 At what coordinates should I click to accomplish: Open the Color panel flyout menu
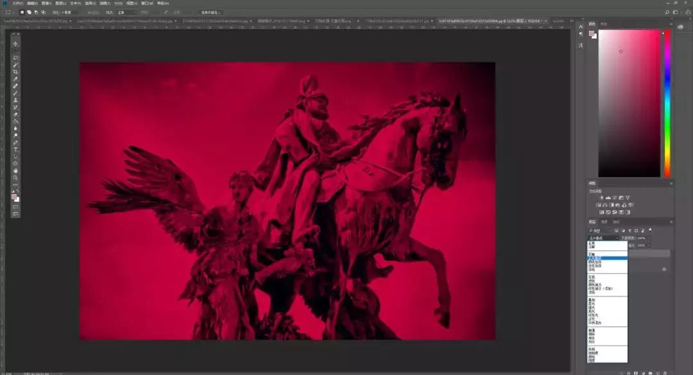point(671,24)
